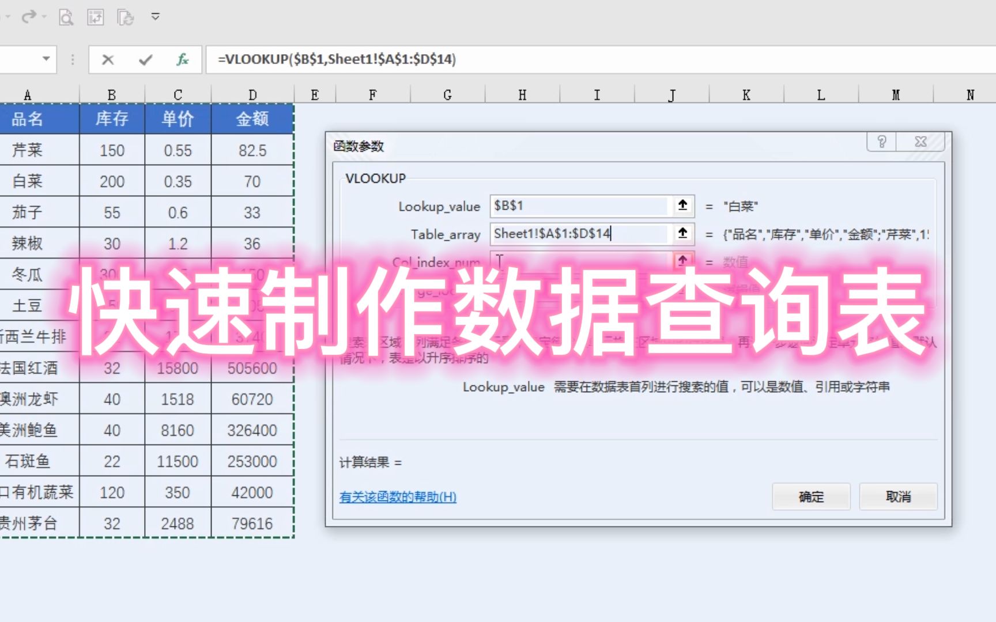Click the amount cell showing 60720
Image resolution: width=996 pixels, height=622 pixels.
[x=252, y=399]
